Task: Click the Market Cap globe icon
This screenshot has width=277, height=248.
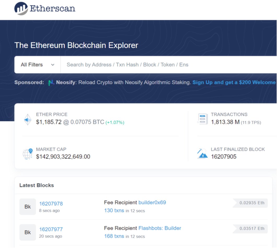Action: tap(27, 154)
